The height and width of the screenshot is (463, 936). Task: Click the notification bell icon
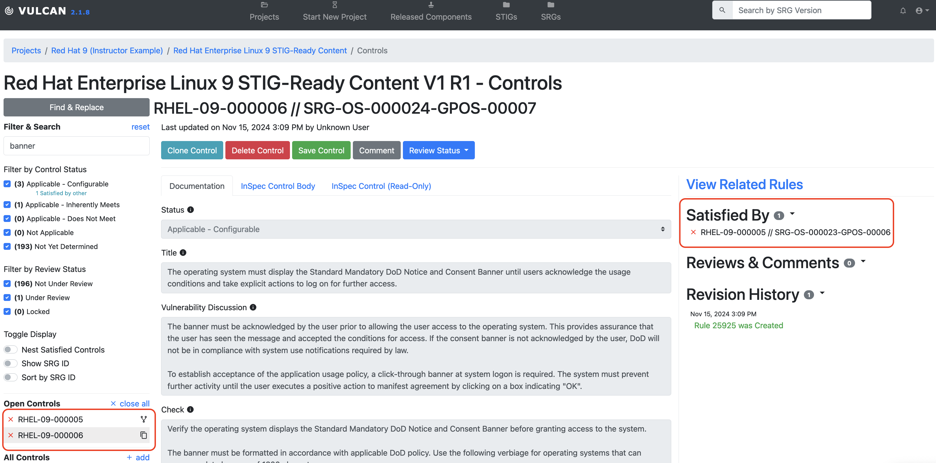(903, 11)
